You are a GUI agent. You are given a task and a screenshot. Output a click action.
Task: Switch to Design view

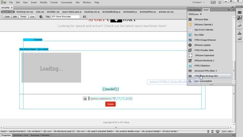click(23, 17)
